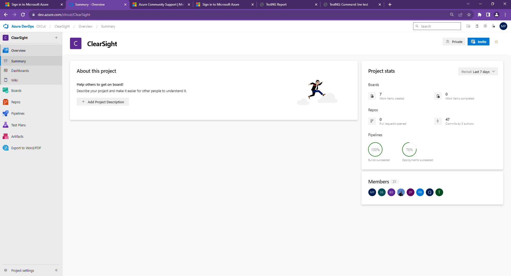Click the RB member avatar
Screen dimensions: 511x276
point(420,192)
